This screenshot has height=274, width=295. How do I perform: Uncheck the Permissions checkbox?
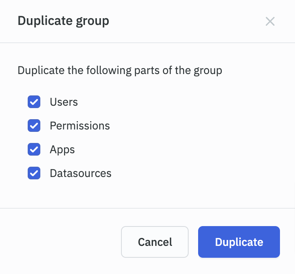click(34, 126)
